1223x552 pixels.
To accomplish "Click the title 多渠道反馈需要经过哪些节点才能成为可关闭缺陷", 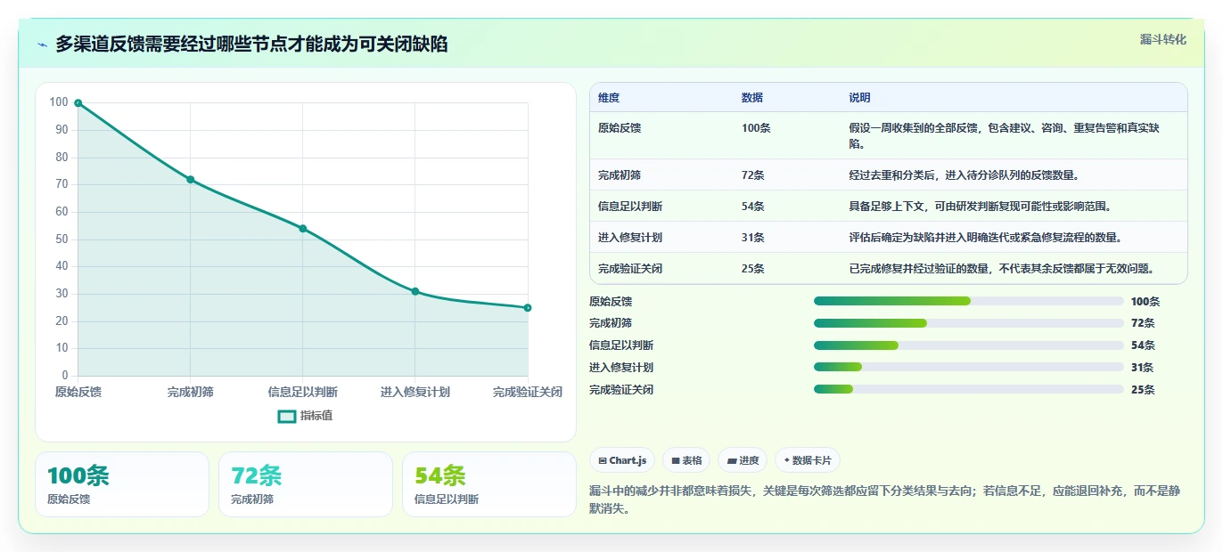I will (x=251, y=45).
